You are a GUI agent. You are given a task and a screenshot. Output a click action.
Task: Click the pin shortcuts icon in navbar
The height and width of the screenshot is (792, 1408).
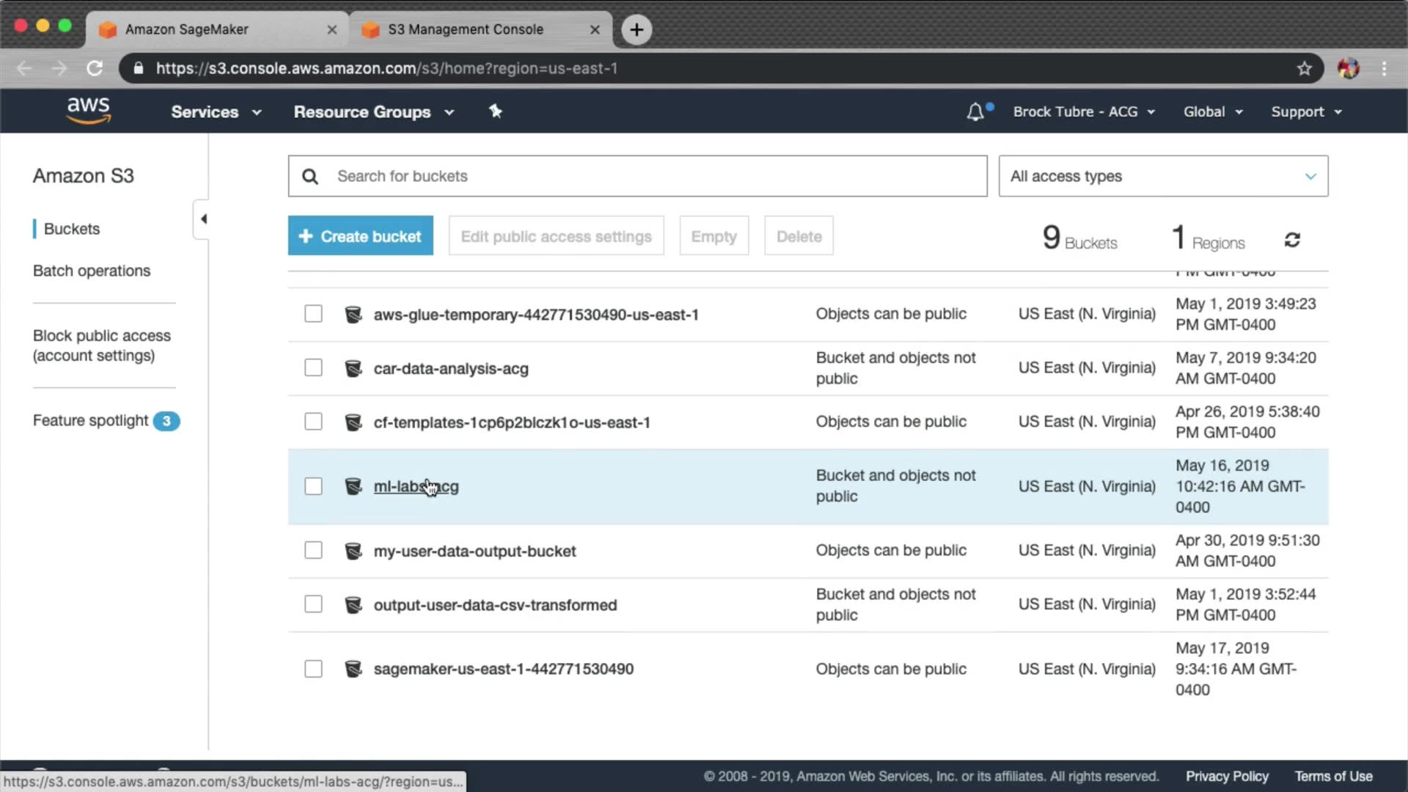(496, 111)
